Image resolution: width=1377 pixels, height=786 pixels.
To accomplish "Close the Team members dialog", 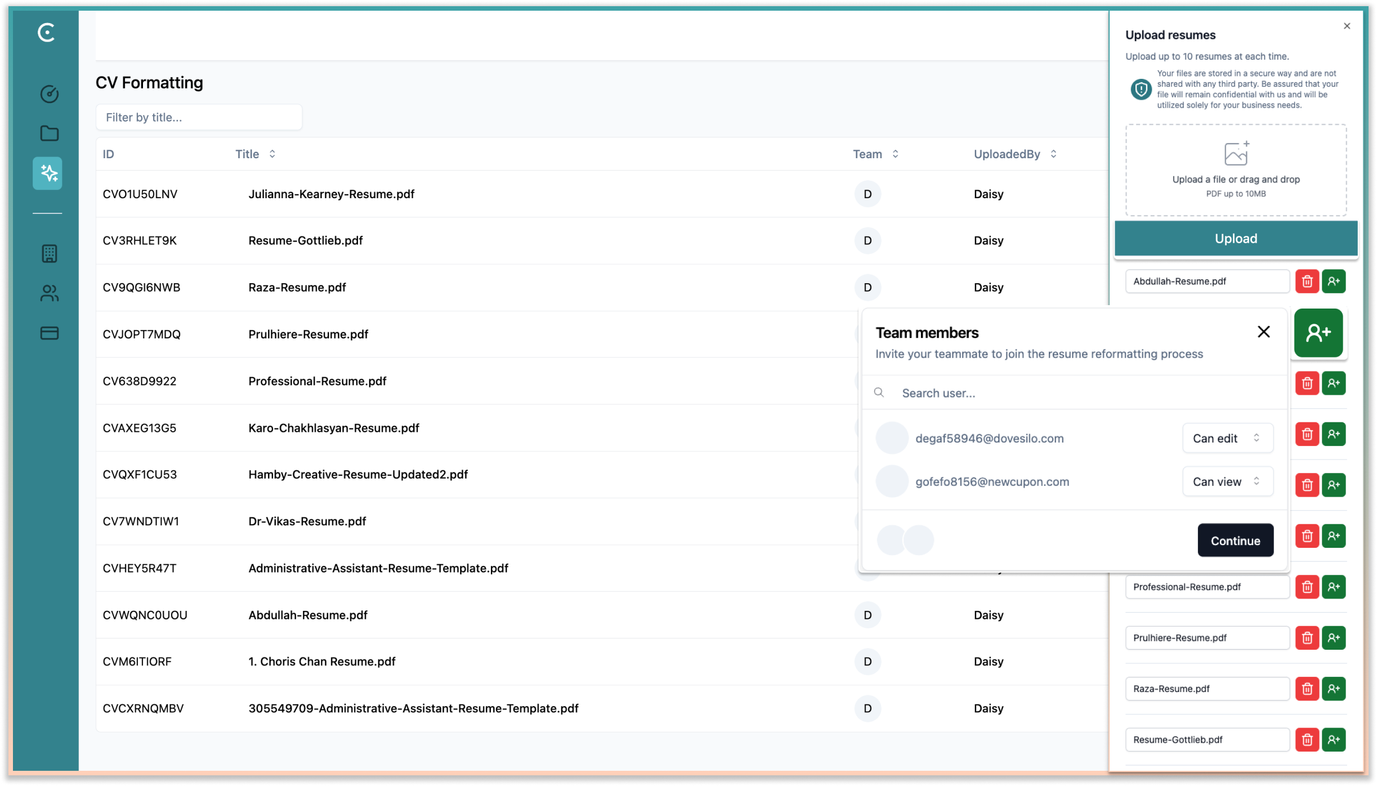I will (x=1263, y=332).
